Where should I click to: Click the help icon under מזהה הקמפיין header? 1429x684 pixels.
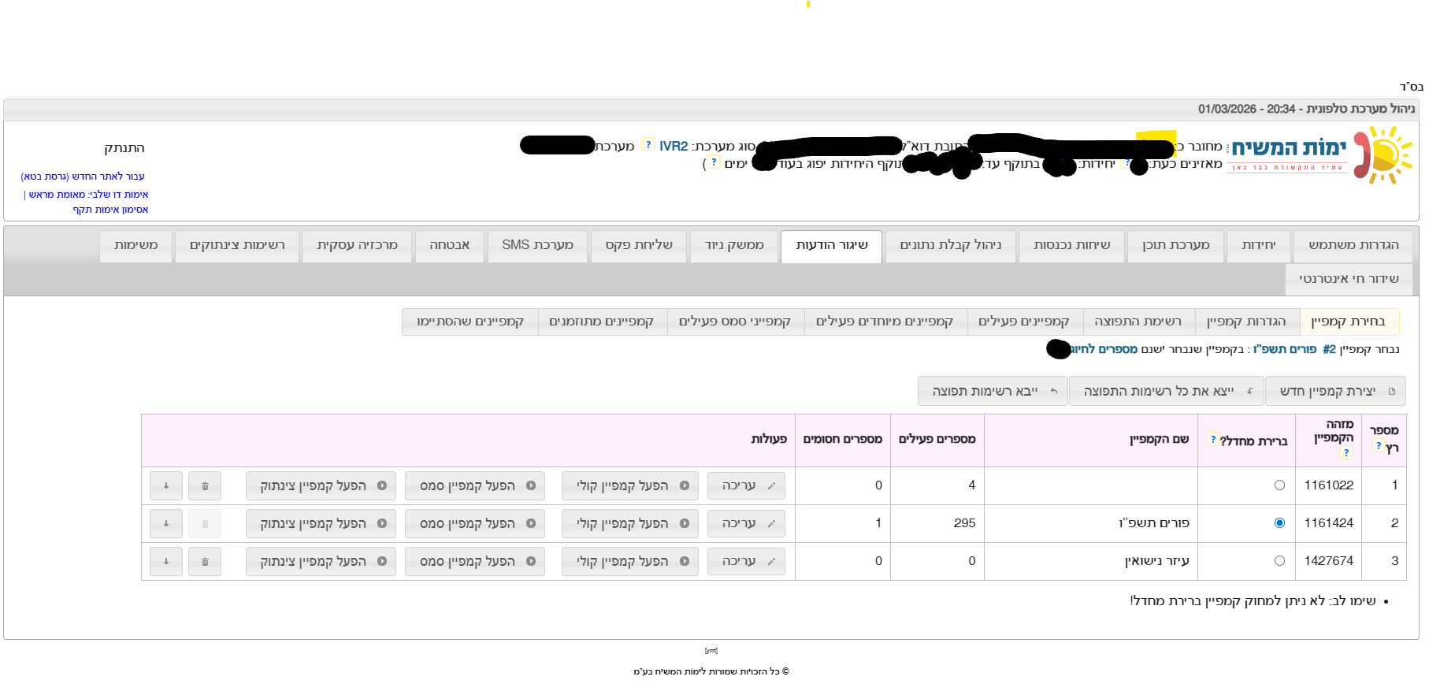(x=1345, y=452)
